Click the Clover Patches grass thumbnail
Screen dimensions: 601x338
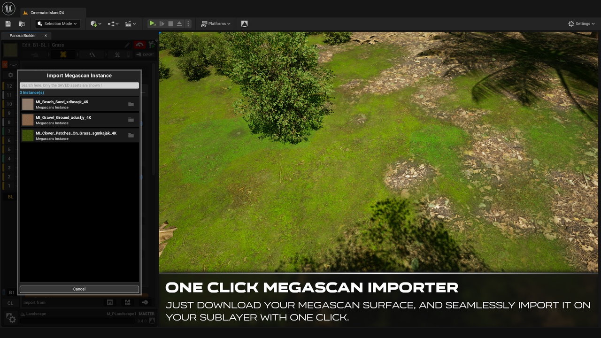[28, 136]
